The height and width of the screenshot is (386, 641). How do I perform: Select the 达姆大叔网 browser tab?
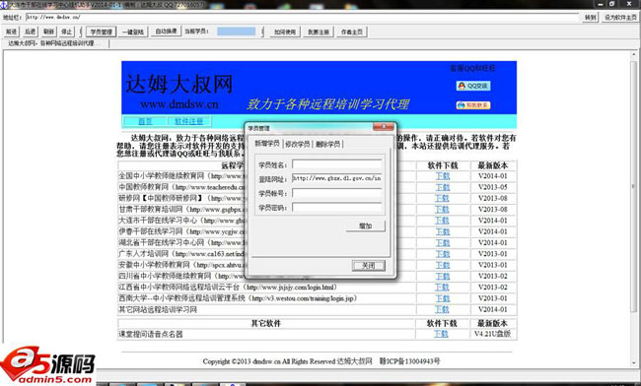click(55, 43)
